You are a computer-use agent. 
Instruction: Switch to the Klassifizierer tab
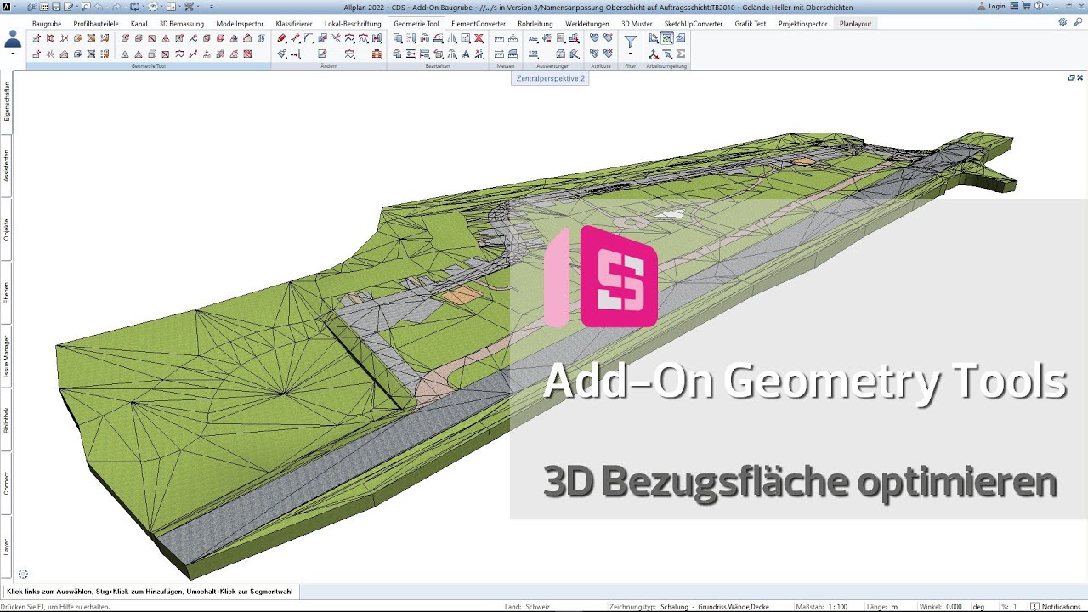coord(294,23)
